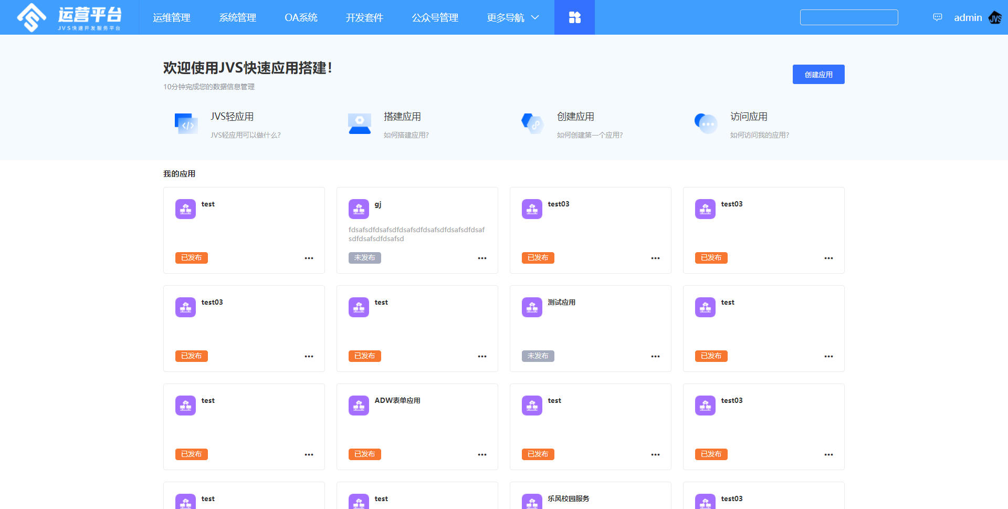Open the JVS轻应用可以做什么? link
This screenshot has width=1008, height=509.
pos(246,135)
